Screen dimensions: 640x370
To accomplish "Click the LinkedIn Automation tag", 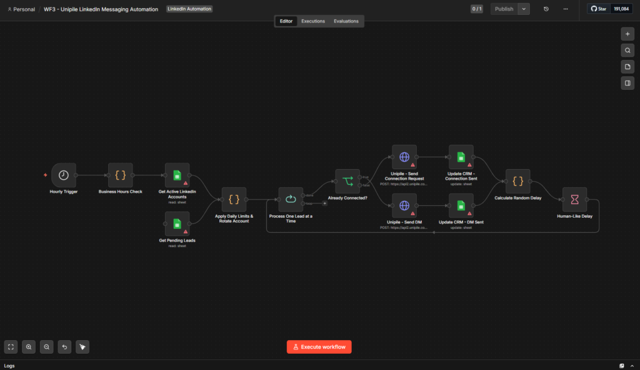I will point(189,9).
